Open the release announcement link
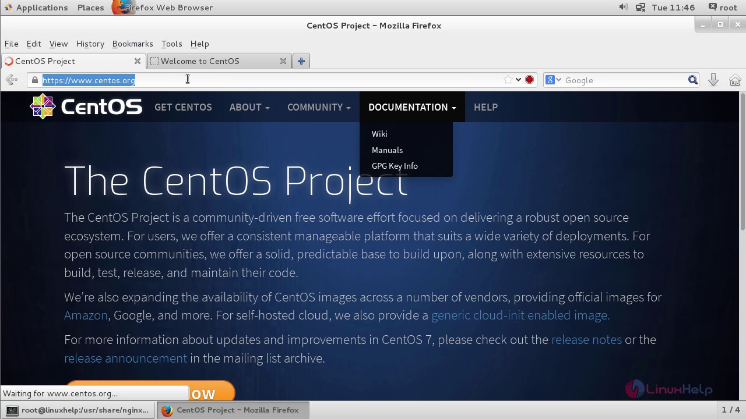The height and width of the screenshot is (419, 746). point(125,358)
